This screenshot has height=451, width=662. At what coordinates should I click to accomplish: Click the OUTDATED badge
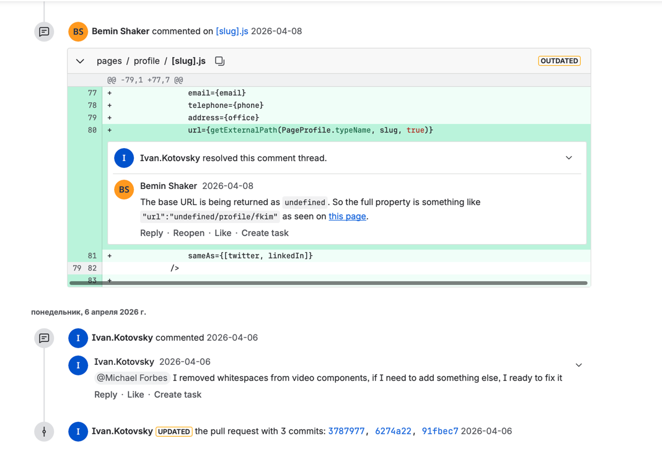coord(559,61)
